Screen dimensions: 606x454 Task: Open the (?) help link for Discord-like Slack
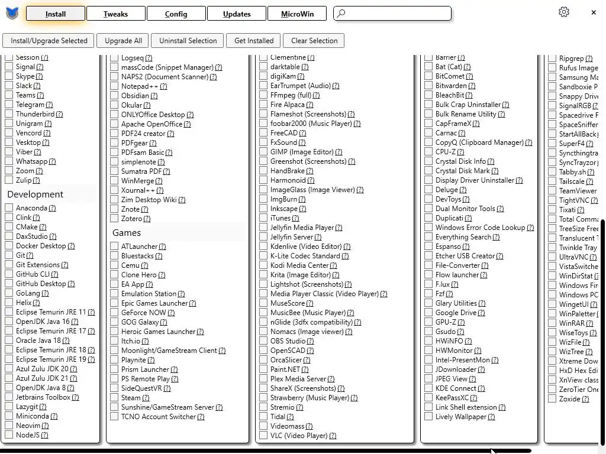point(37,86)
